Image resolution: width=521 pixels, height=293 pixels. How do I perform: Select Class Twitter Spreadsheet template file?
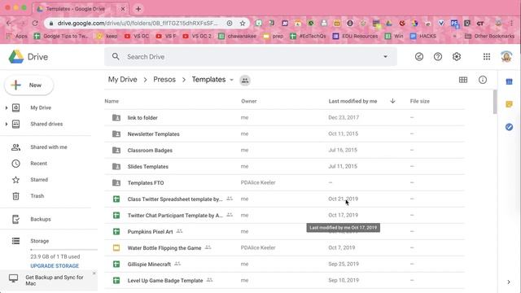click(284, 199)
